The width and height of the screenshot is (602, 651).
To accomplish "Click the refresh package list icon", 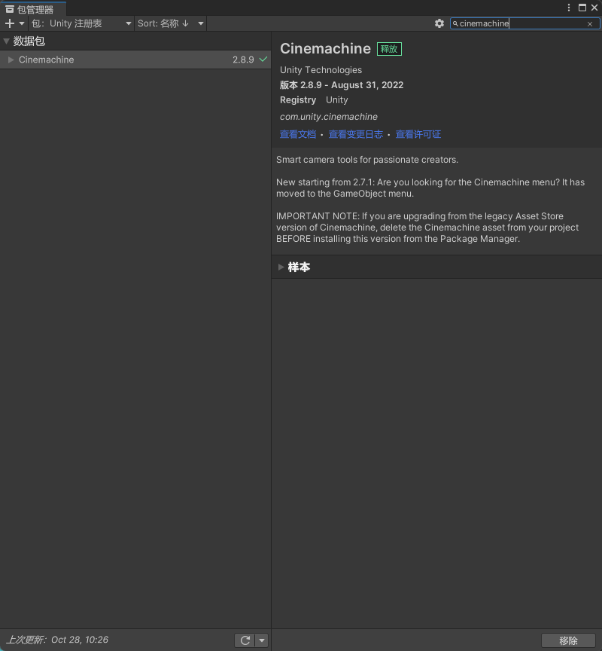I will [245, 640].
